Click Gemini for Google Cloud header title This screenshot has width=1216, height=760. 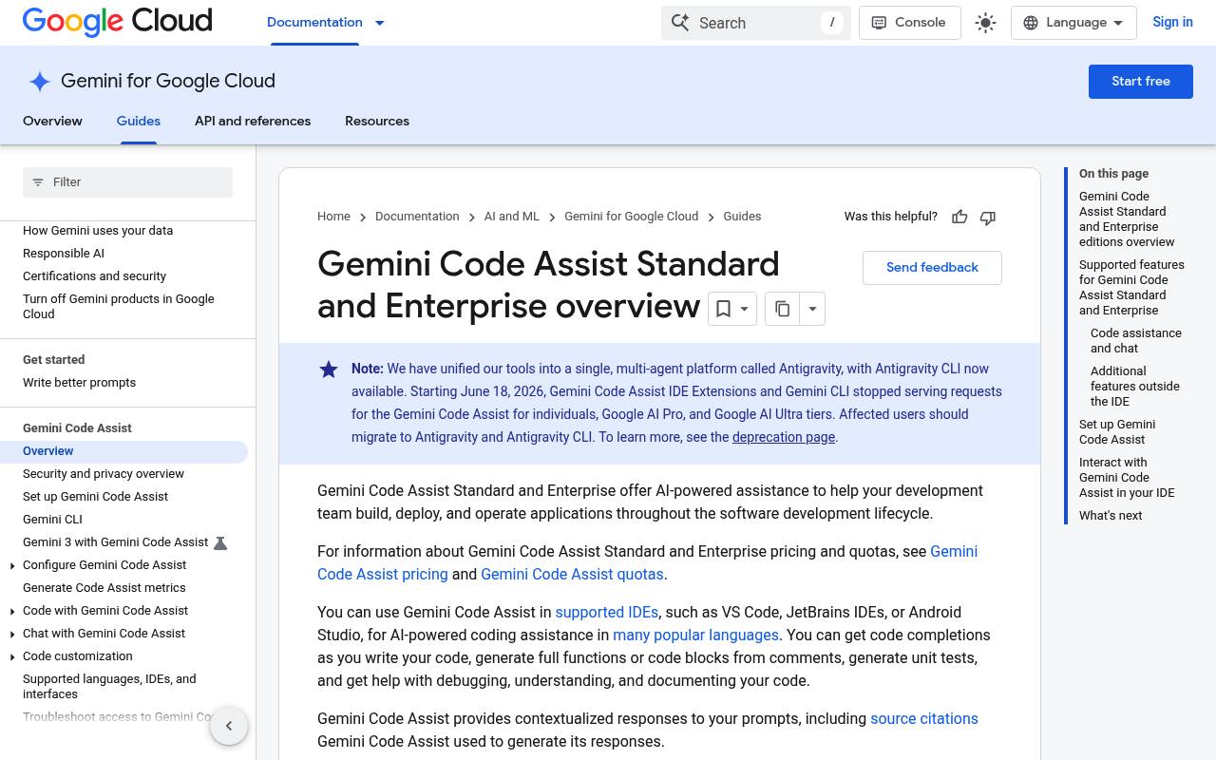168,82
